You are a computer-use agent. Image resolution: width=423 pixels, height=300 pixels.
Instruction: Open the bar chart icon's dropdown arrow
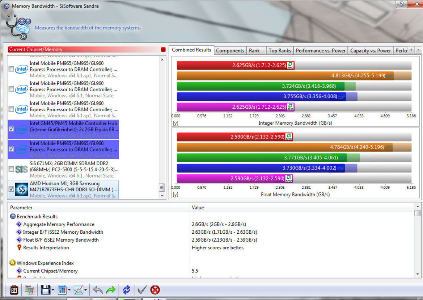[x=69, y=290]
